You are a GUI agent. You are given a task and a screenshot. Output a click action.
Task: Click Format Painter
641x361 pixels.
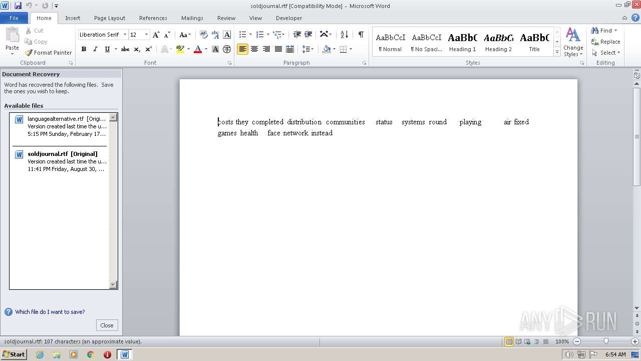click(x=49, y=53)
